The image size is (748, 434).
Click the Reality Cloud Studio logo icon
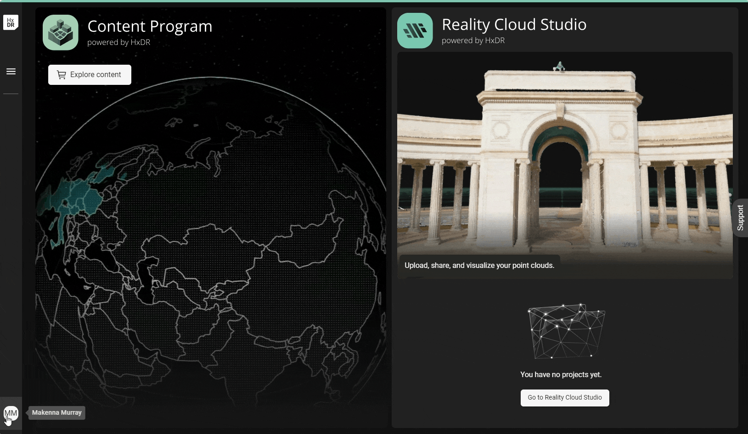(x=415, y=31)
